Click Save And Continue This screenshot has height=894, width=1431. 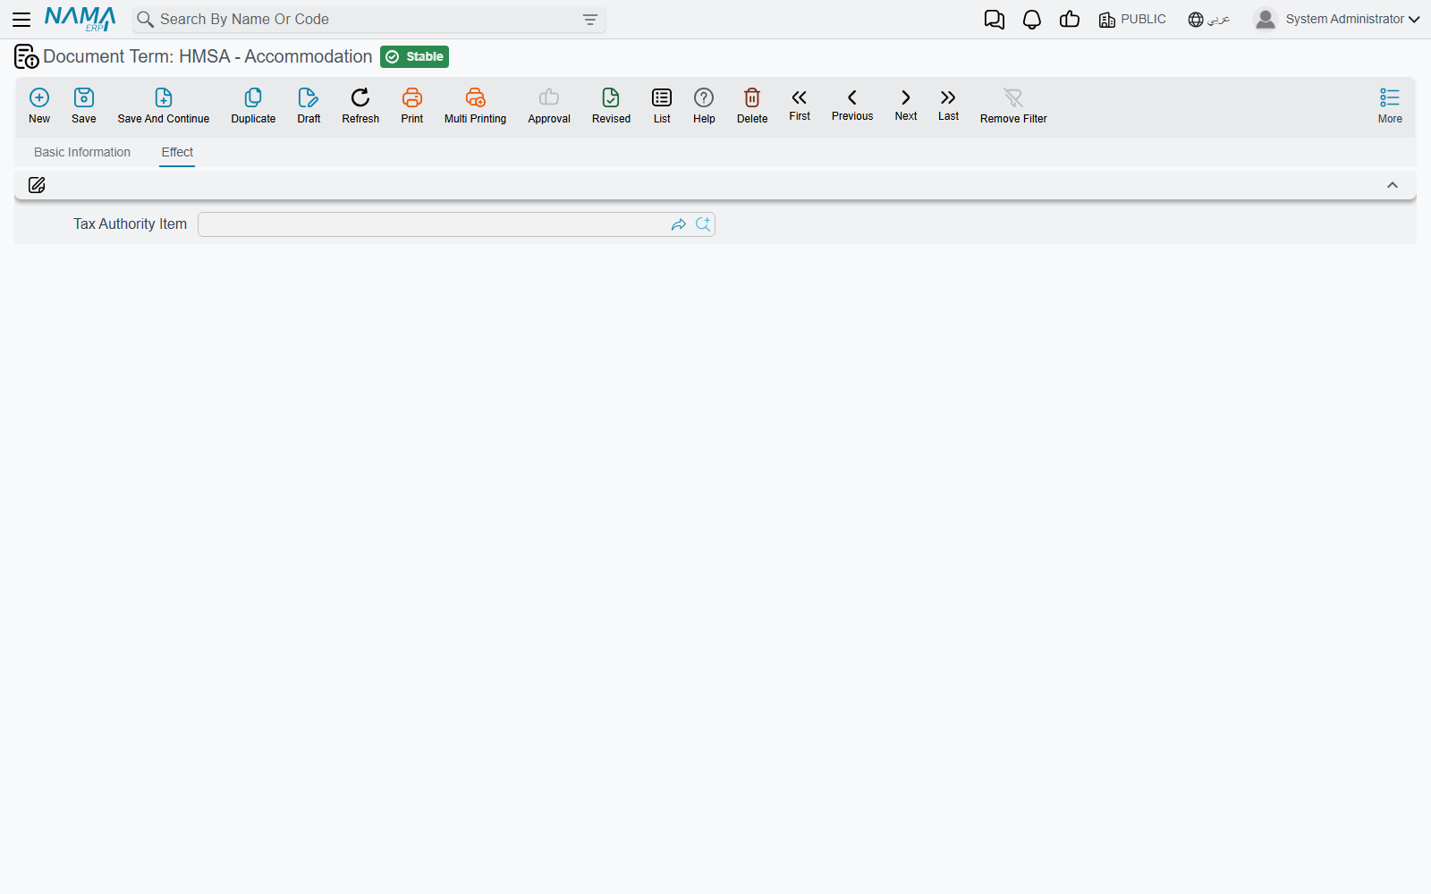(x=164, y=105)
